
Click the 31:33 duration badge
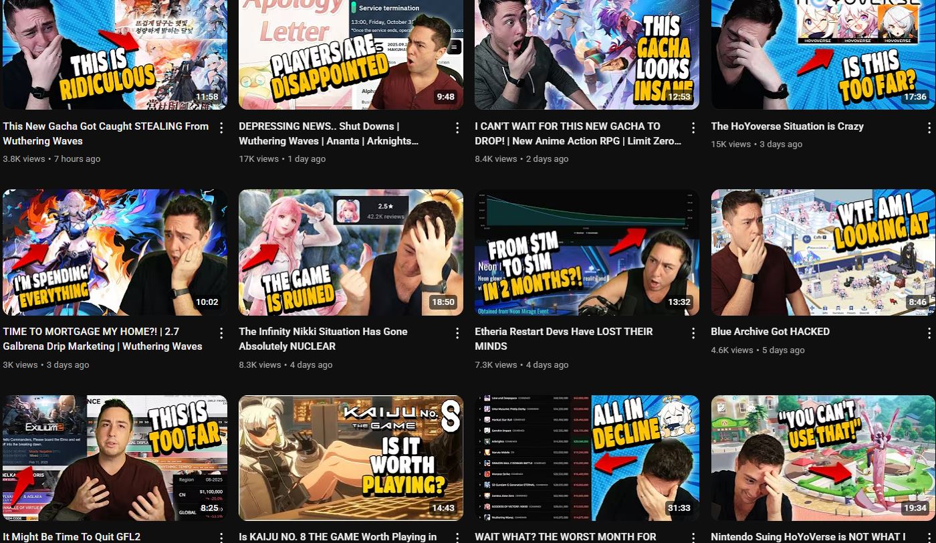point(679,508)
